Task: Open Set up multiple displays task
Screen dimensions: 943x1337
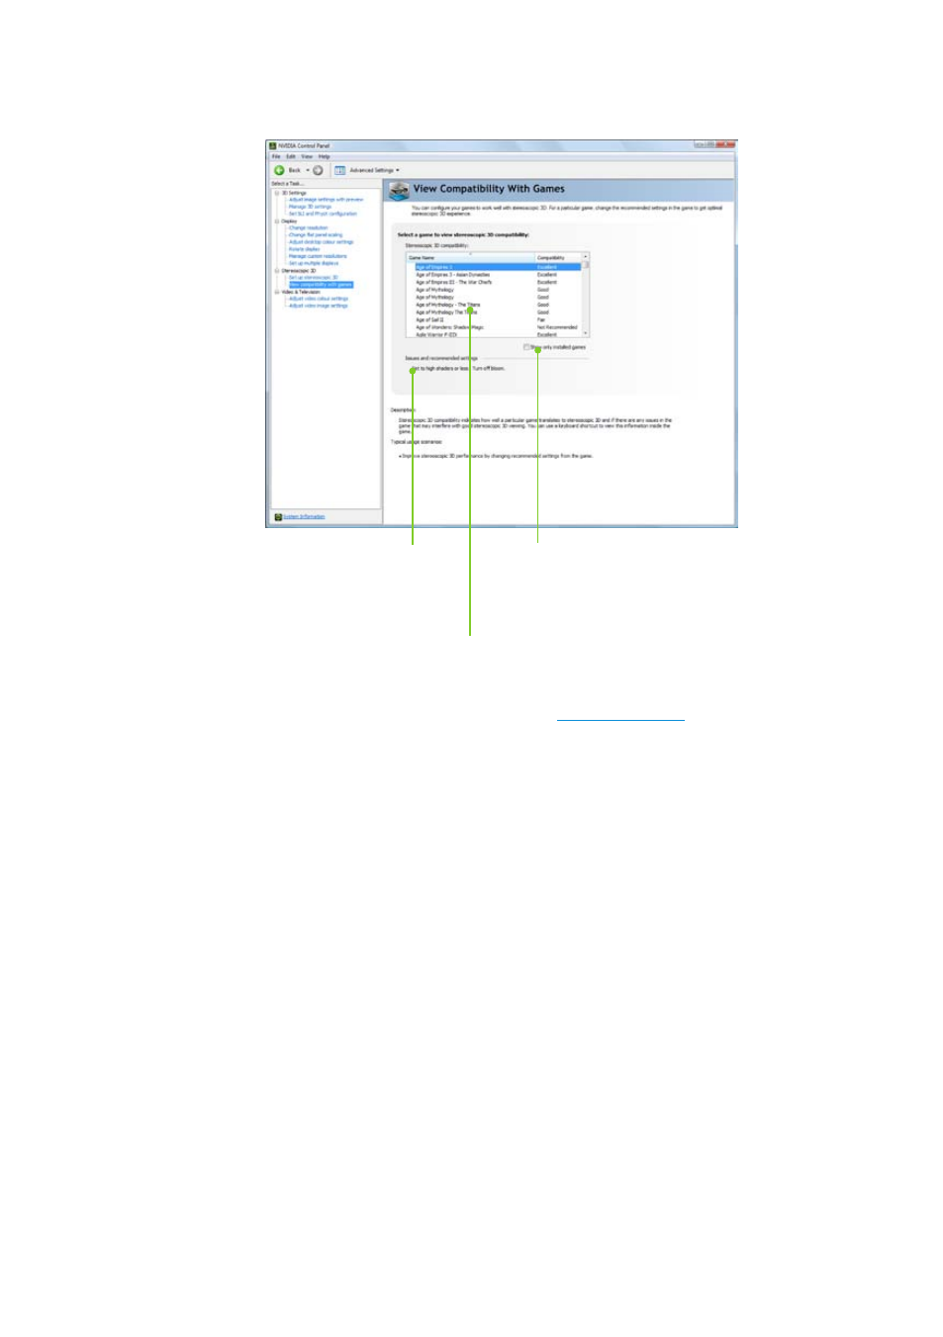Action: point(314,263)
